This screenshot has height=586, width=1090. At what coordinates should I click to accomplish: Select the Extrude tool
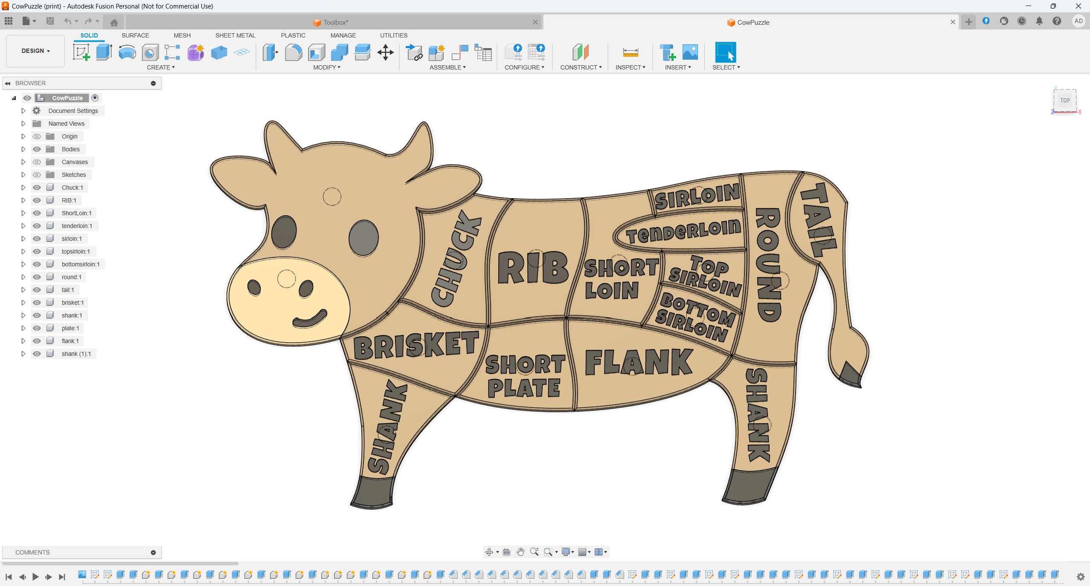(104, 52)
